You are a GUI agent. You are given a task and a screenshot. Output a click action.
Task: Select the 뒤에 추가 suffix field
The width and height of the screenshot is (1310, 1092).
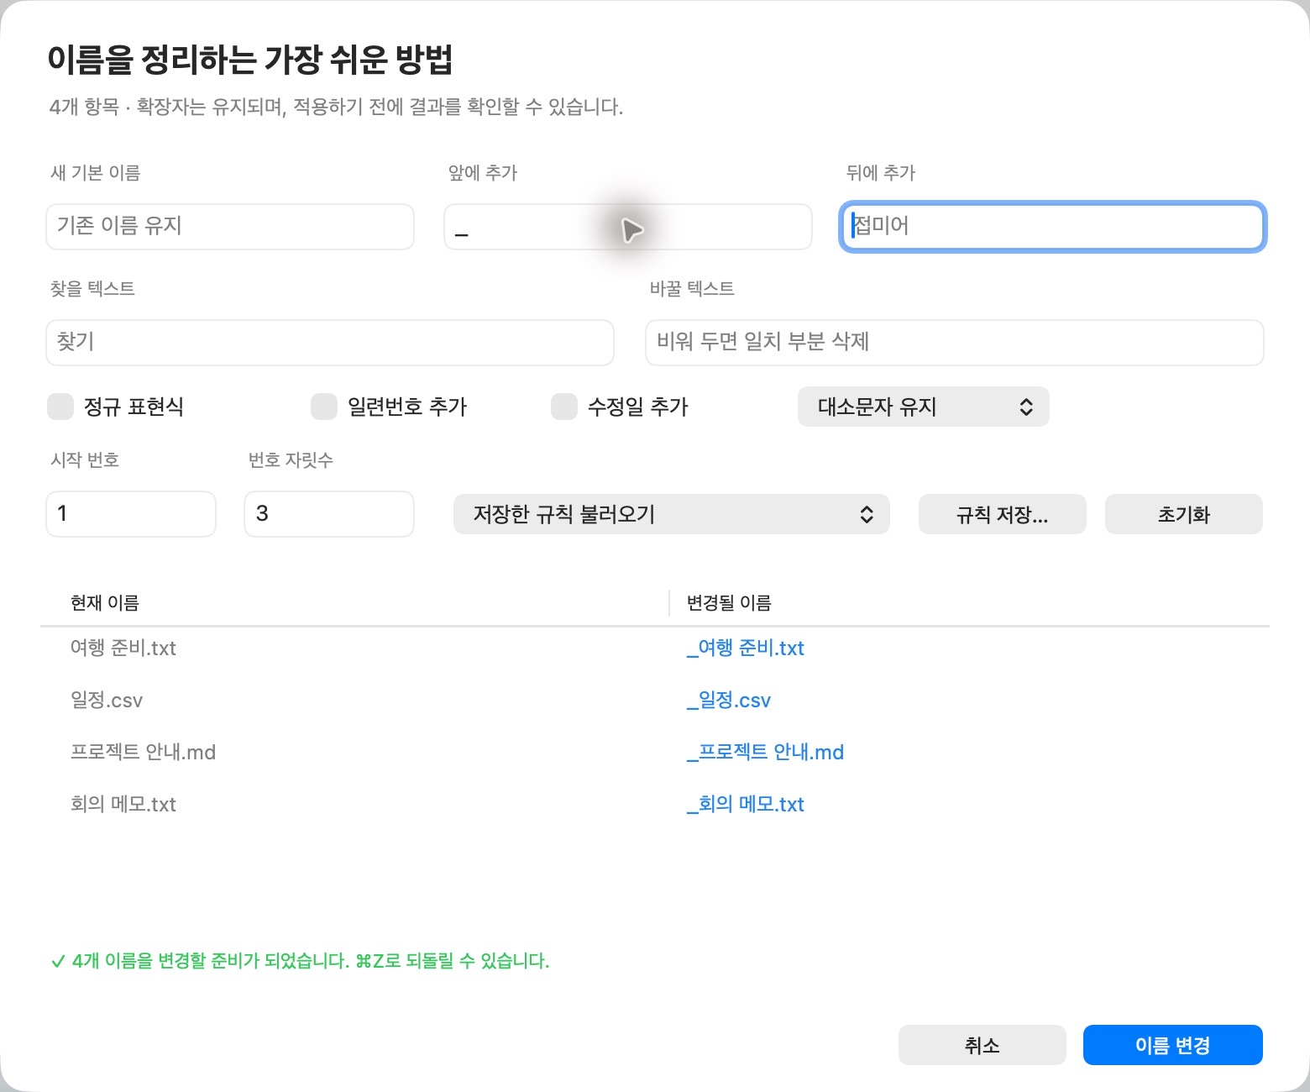coord(1053,227)
